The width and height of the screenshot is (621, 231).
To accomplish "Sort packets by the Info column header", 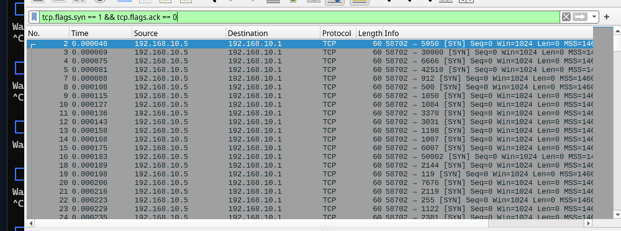I will click(x=488, y=34).
